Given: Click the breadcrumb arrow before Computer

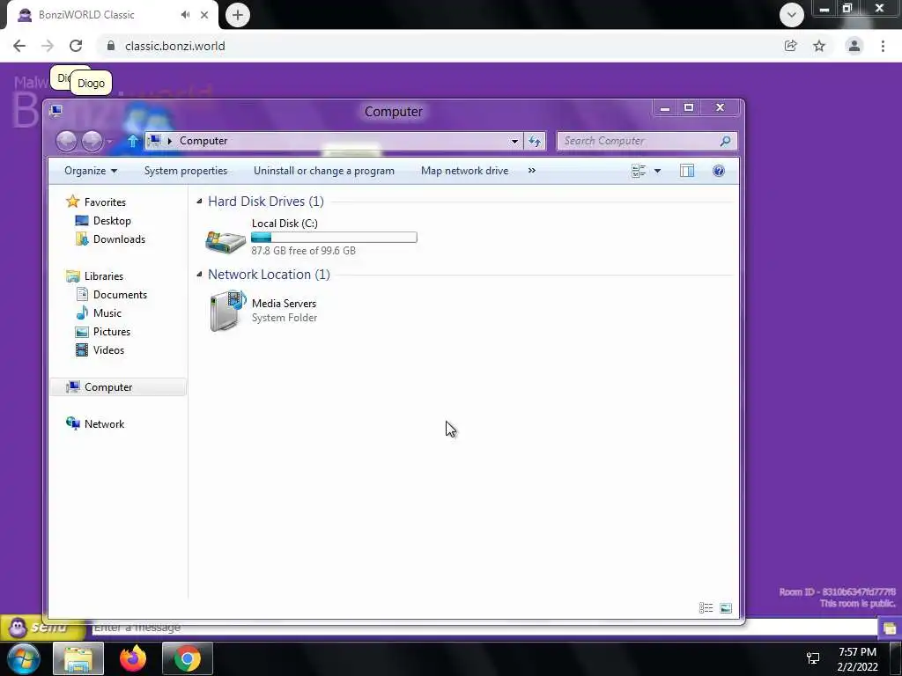Looking at the screenshot, I should click(x=170, y=141).
